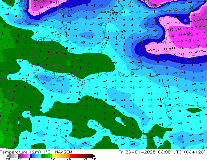Click the dark purple swatch above -22

[19, 156]
